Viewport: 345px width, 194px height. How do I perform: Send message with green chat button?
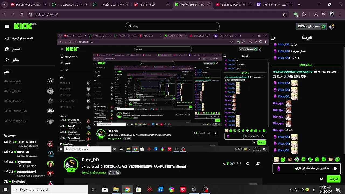(x=333, y=179)
